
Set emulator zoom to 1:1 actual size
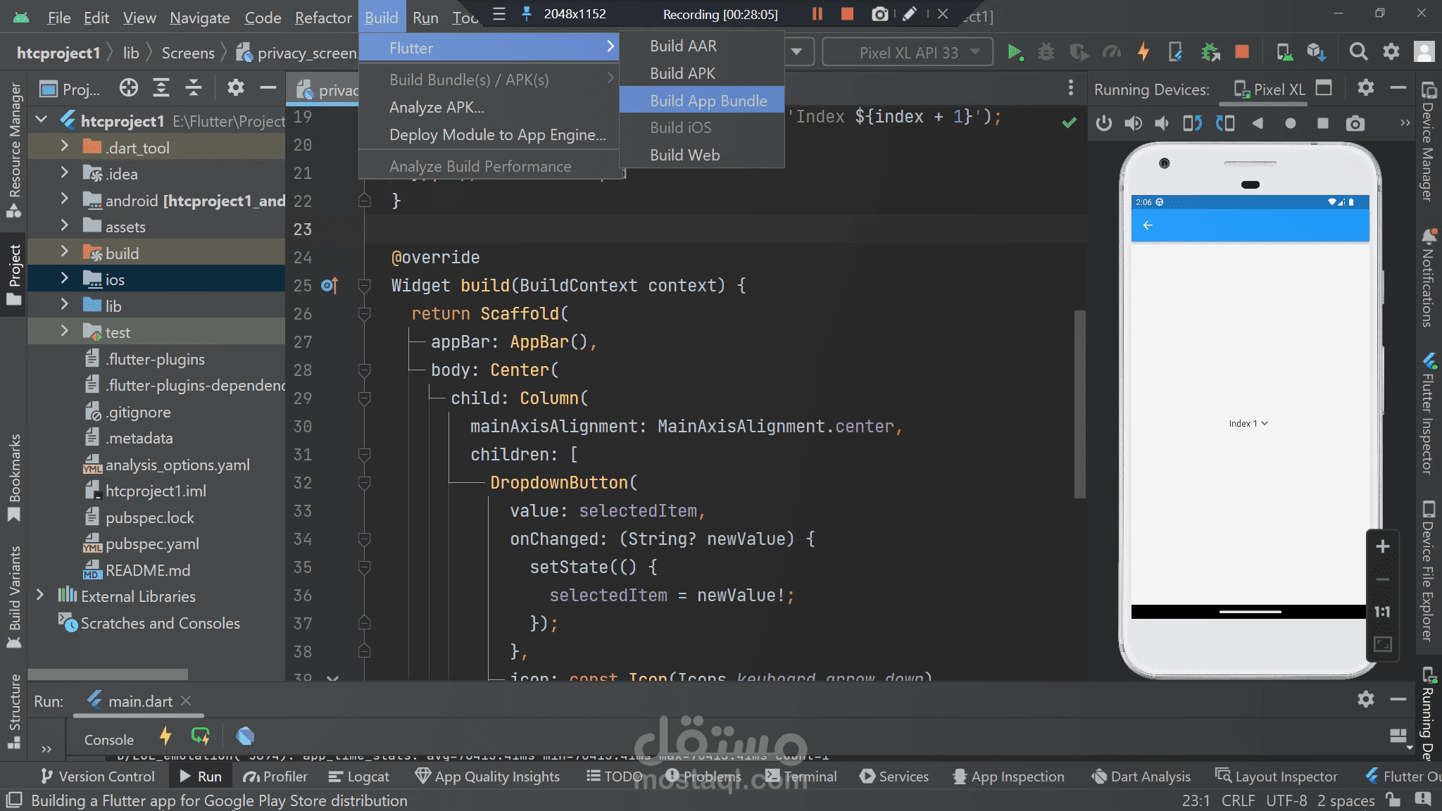1383,612
